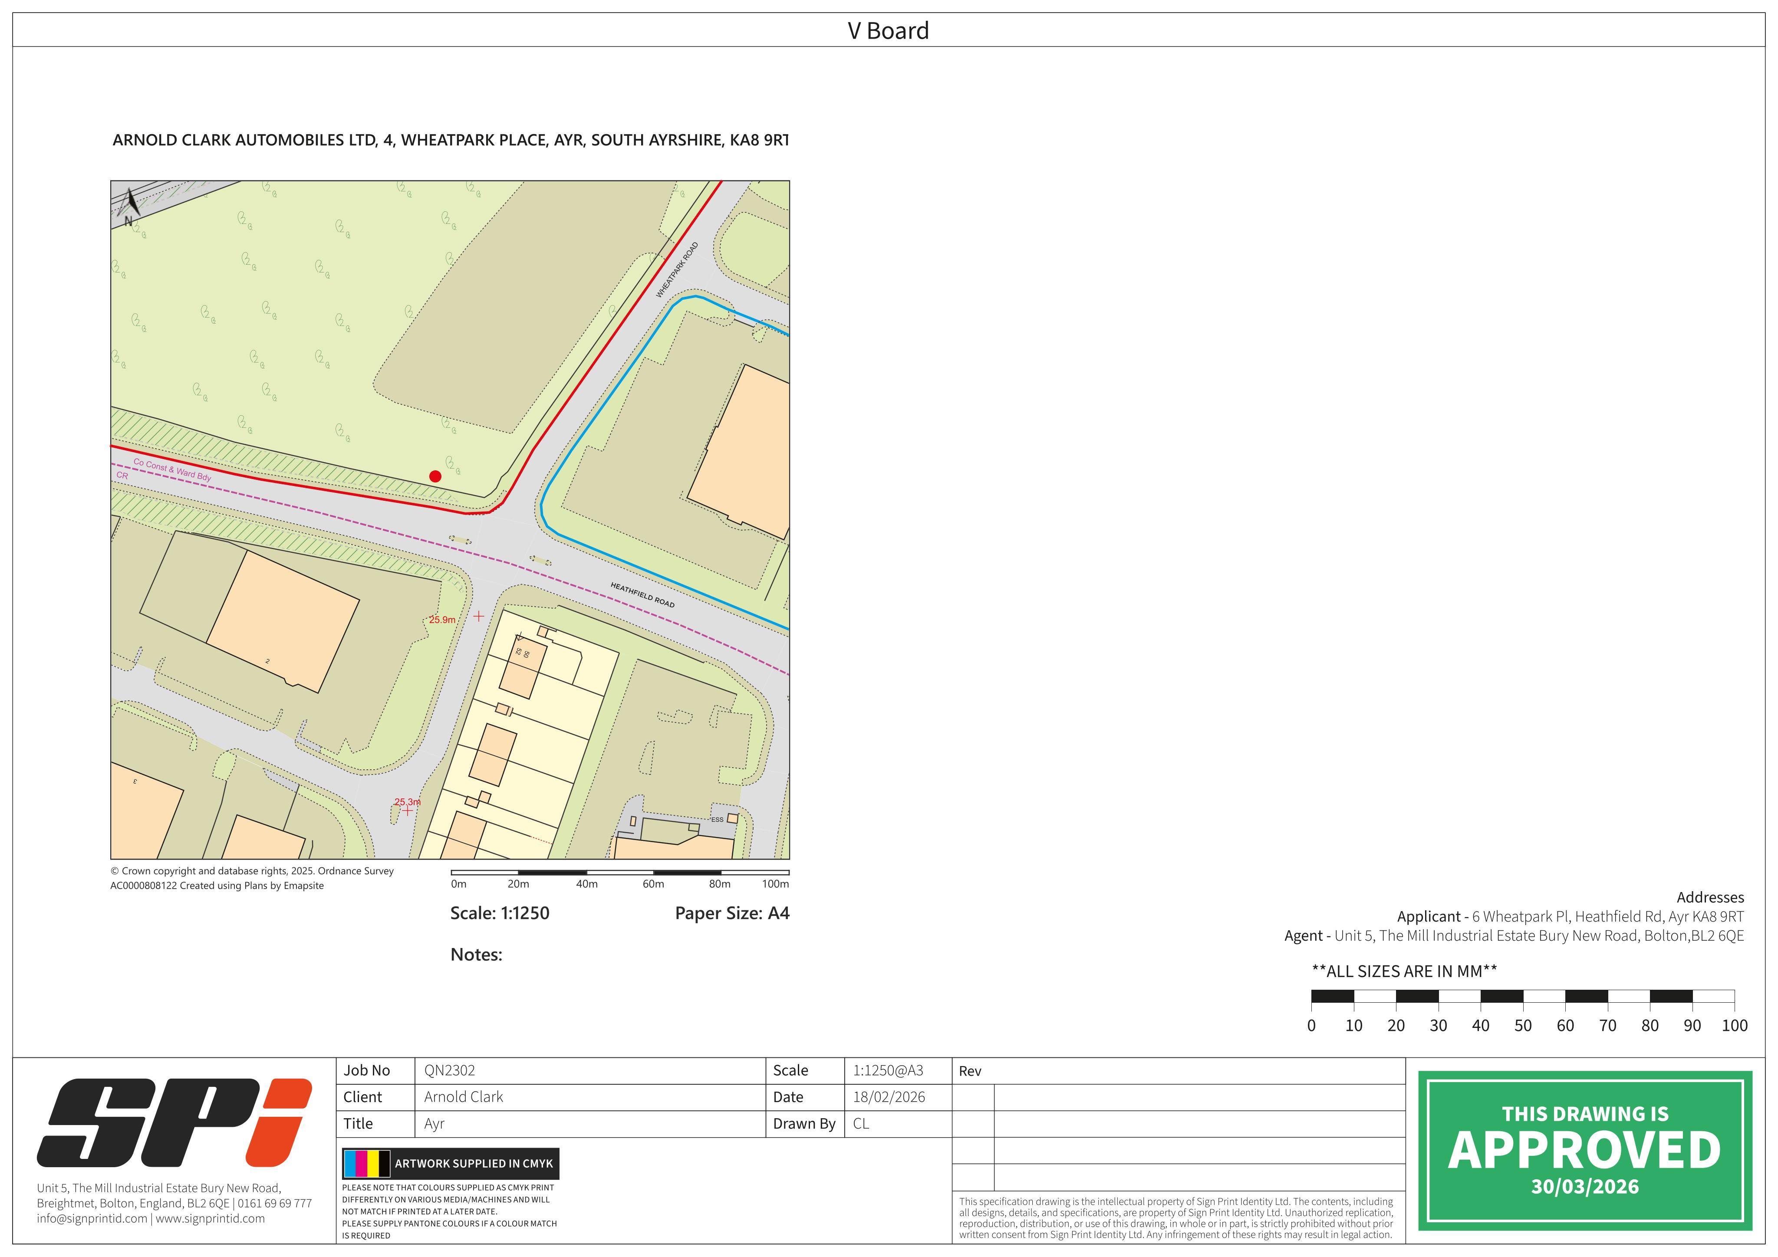The height and width of the screenshot is (1257, 1778).
Task: Click the 'Addresses' heading
Action: (x=1710, y=897)
